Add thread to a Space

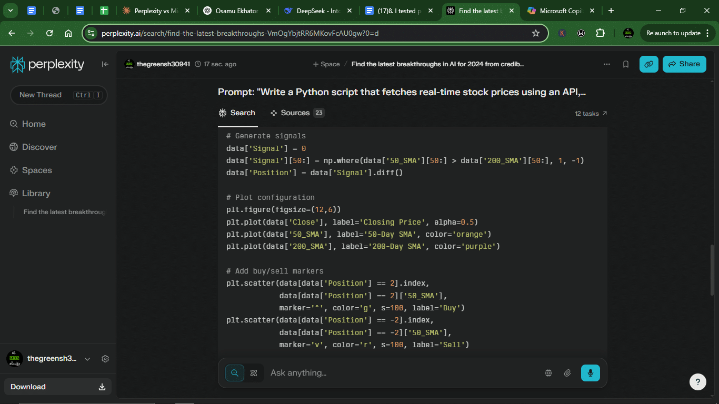326,64
